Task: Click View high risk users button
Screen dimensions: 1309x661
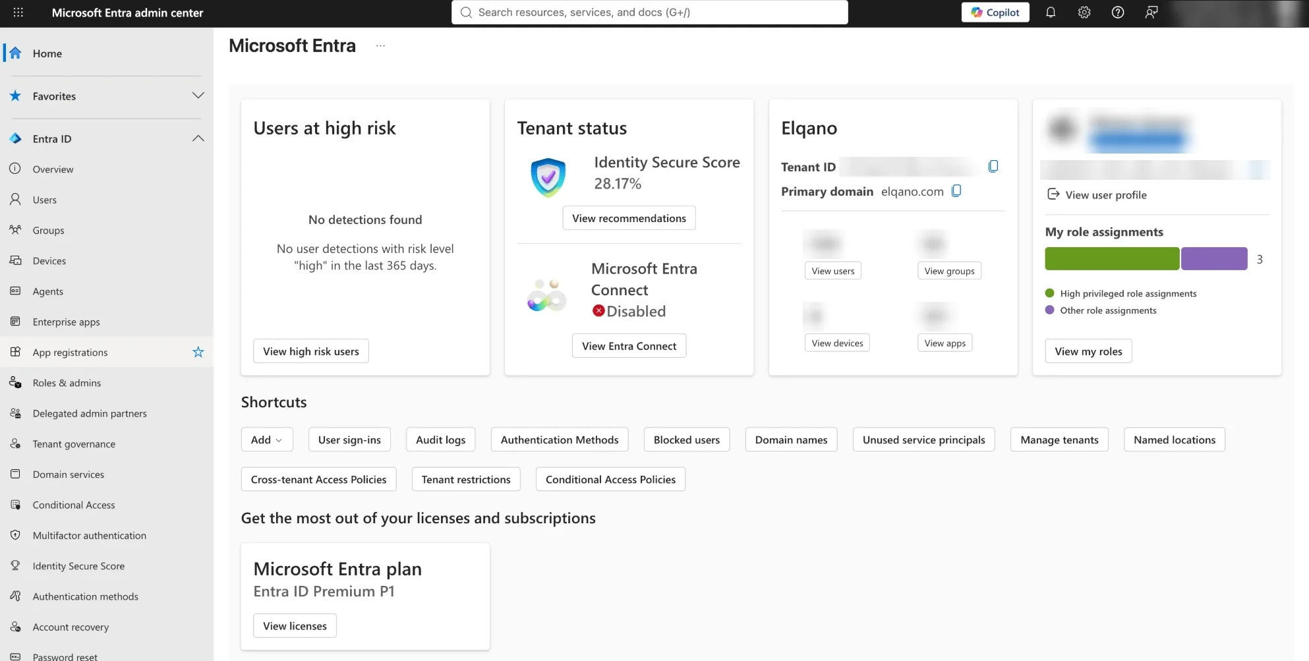Action: coord(311,351)
